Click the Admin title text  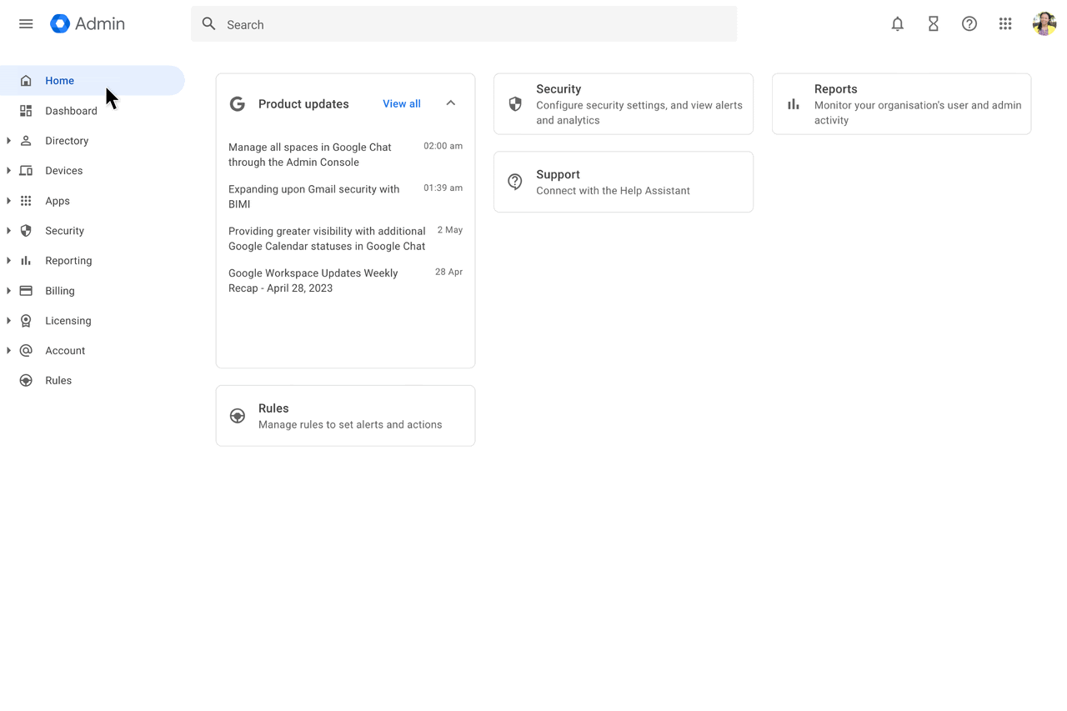(100, 24)
